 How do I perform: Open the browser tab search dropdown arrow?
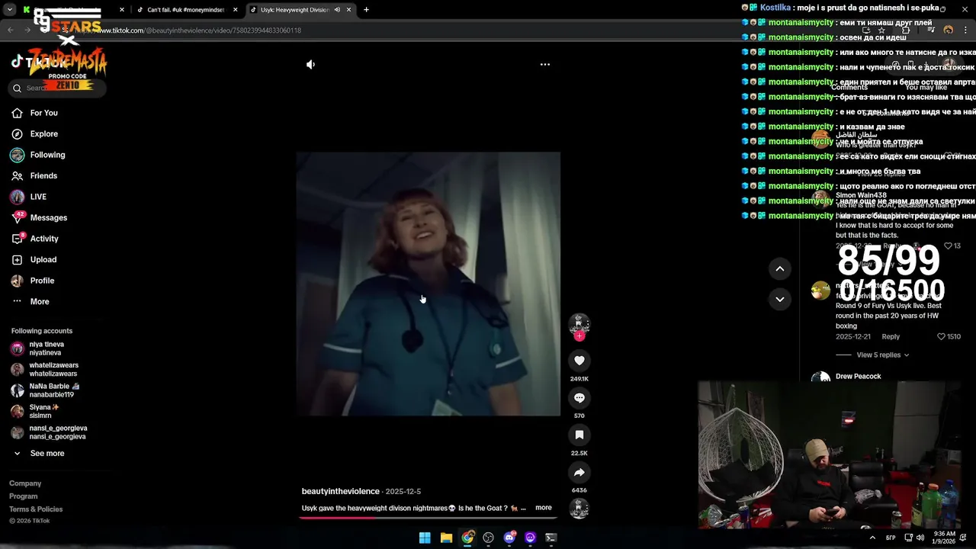(10, 10)
